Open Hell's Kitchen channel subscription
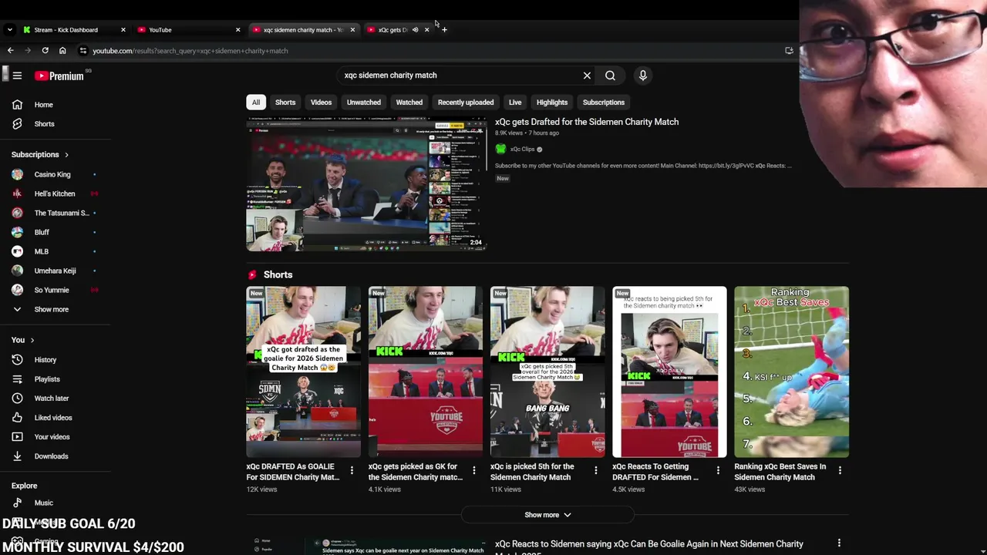987x555 pixels. 56,193
